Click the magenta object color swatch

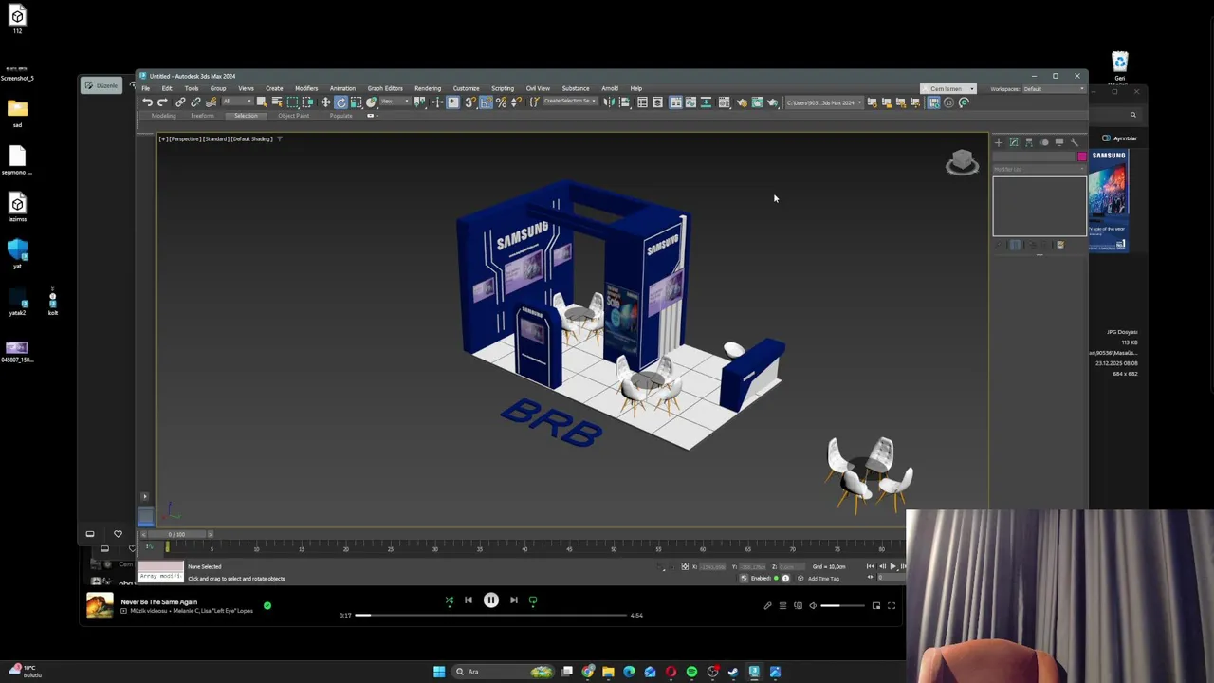(1081, 157)
